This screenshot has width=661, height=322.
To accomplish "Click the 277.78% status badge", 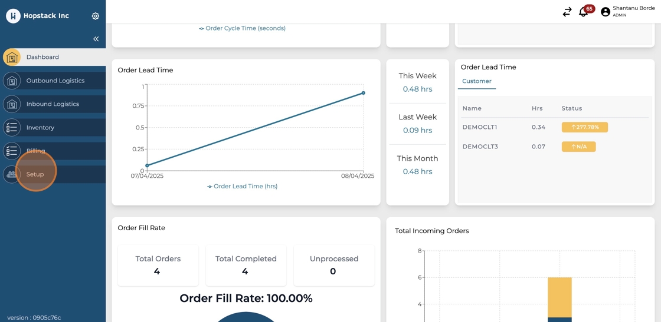I will tap(584, 127).
